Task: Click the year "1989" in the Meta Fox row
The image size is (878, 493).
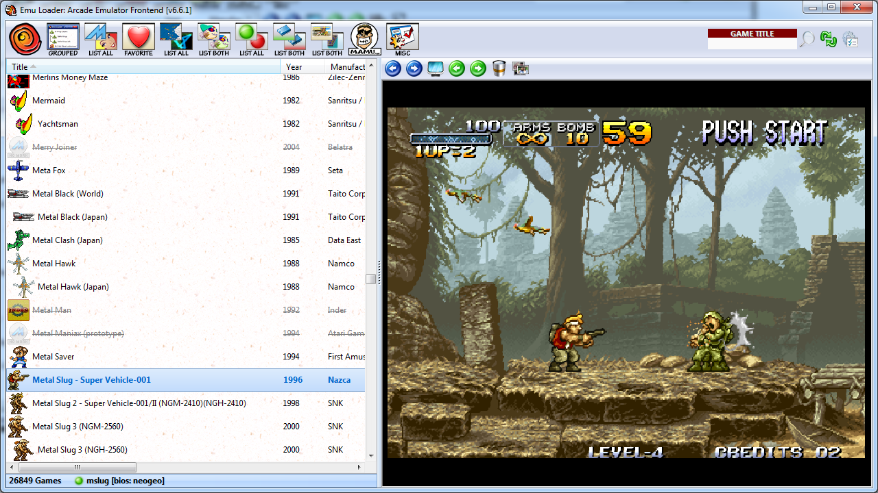Action: tap(292, 170)
